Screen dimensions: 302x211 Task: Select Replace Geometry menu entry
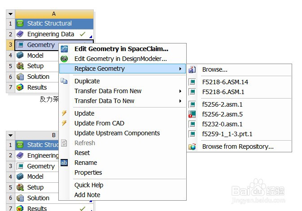click(x=123, y=69)
